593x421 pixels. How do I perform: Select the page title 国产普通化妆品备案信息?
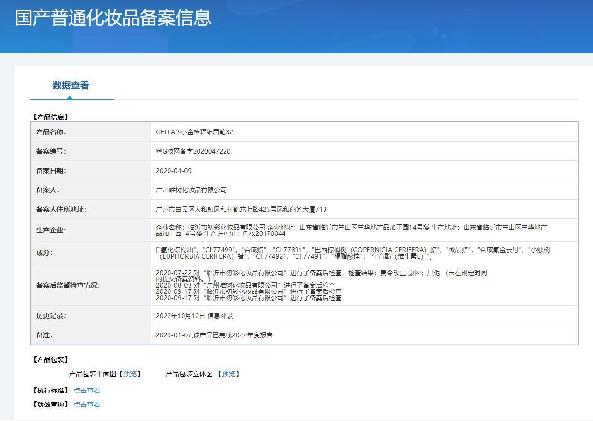point(113,17)
